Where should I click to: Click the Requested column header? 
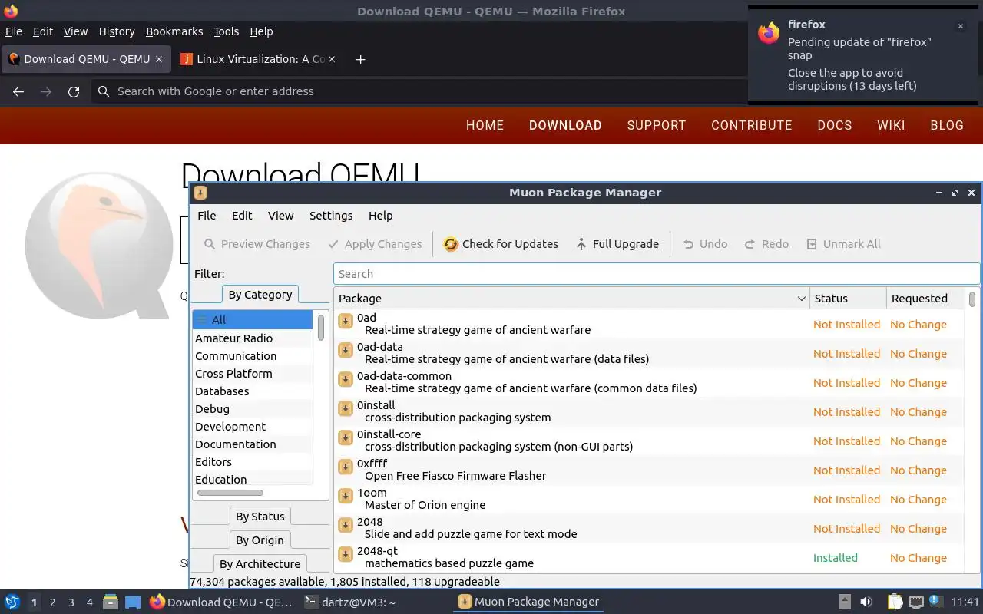(x=925, y=299)
